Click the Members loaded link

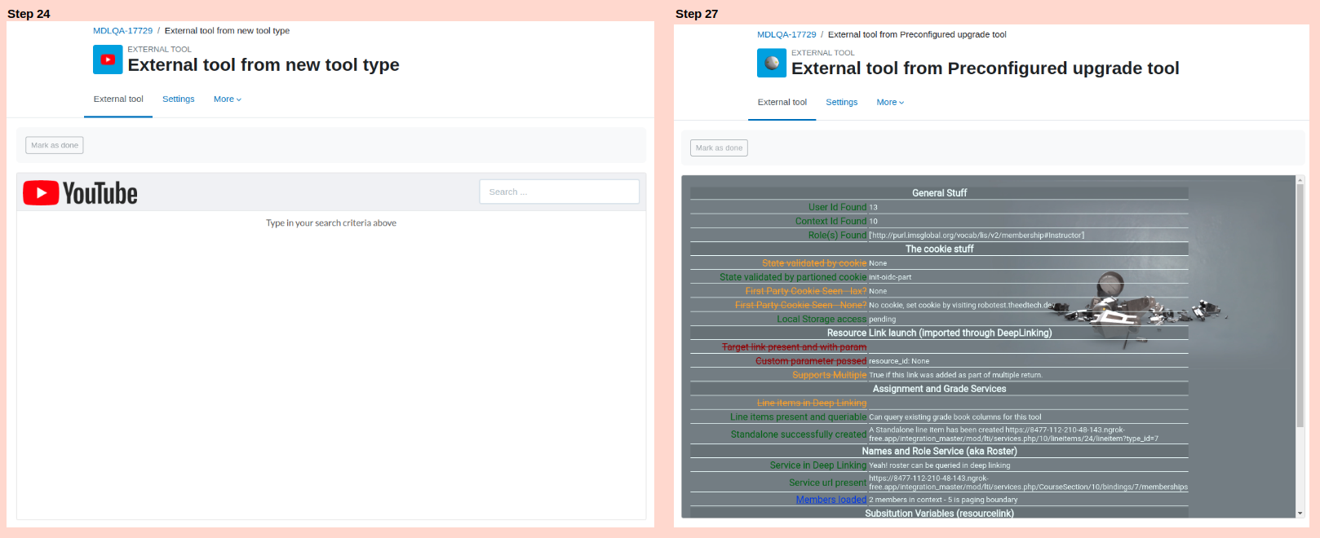(x=831, y=500)
